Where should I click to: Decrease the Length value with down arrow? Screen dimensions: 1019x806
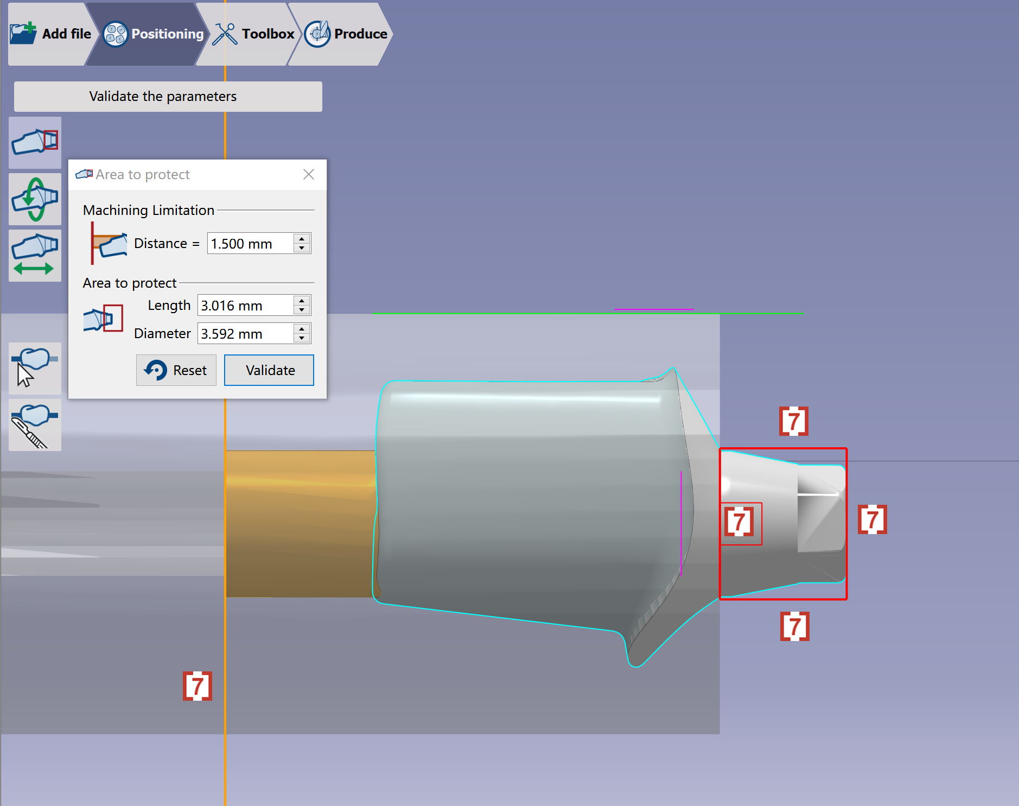[x=302, y=310]
